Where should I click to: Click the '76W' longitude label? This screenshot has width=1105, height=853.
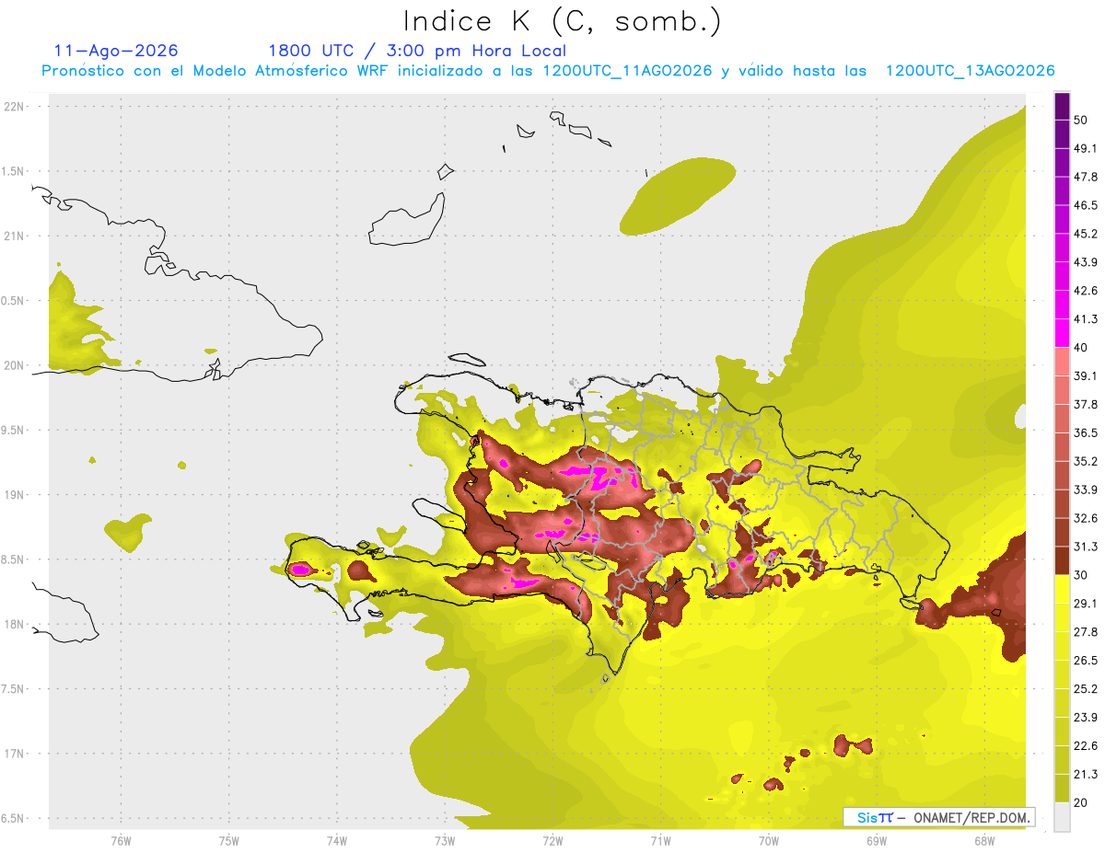pyautogui.click(x=121, y=841)
